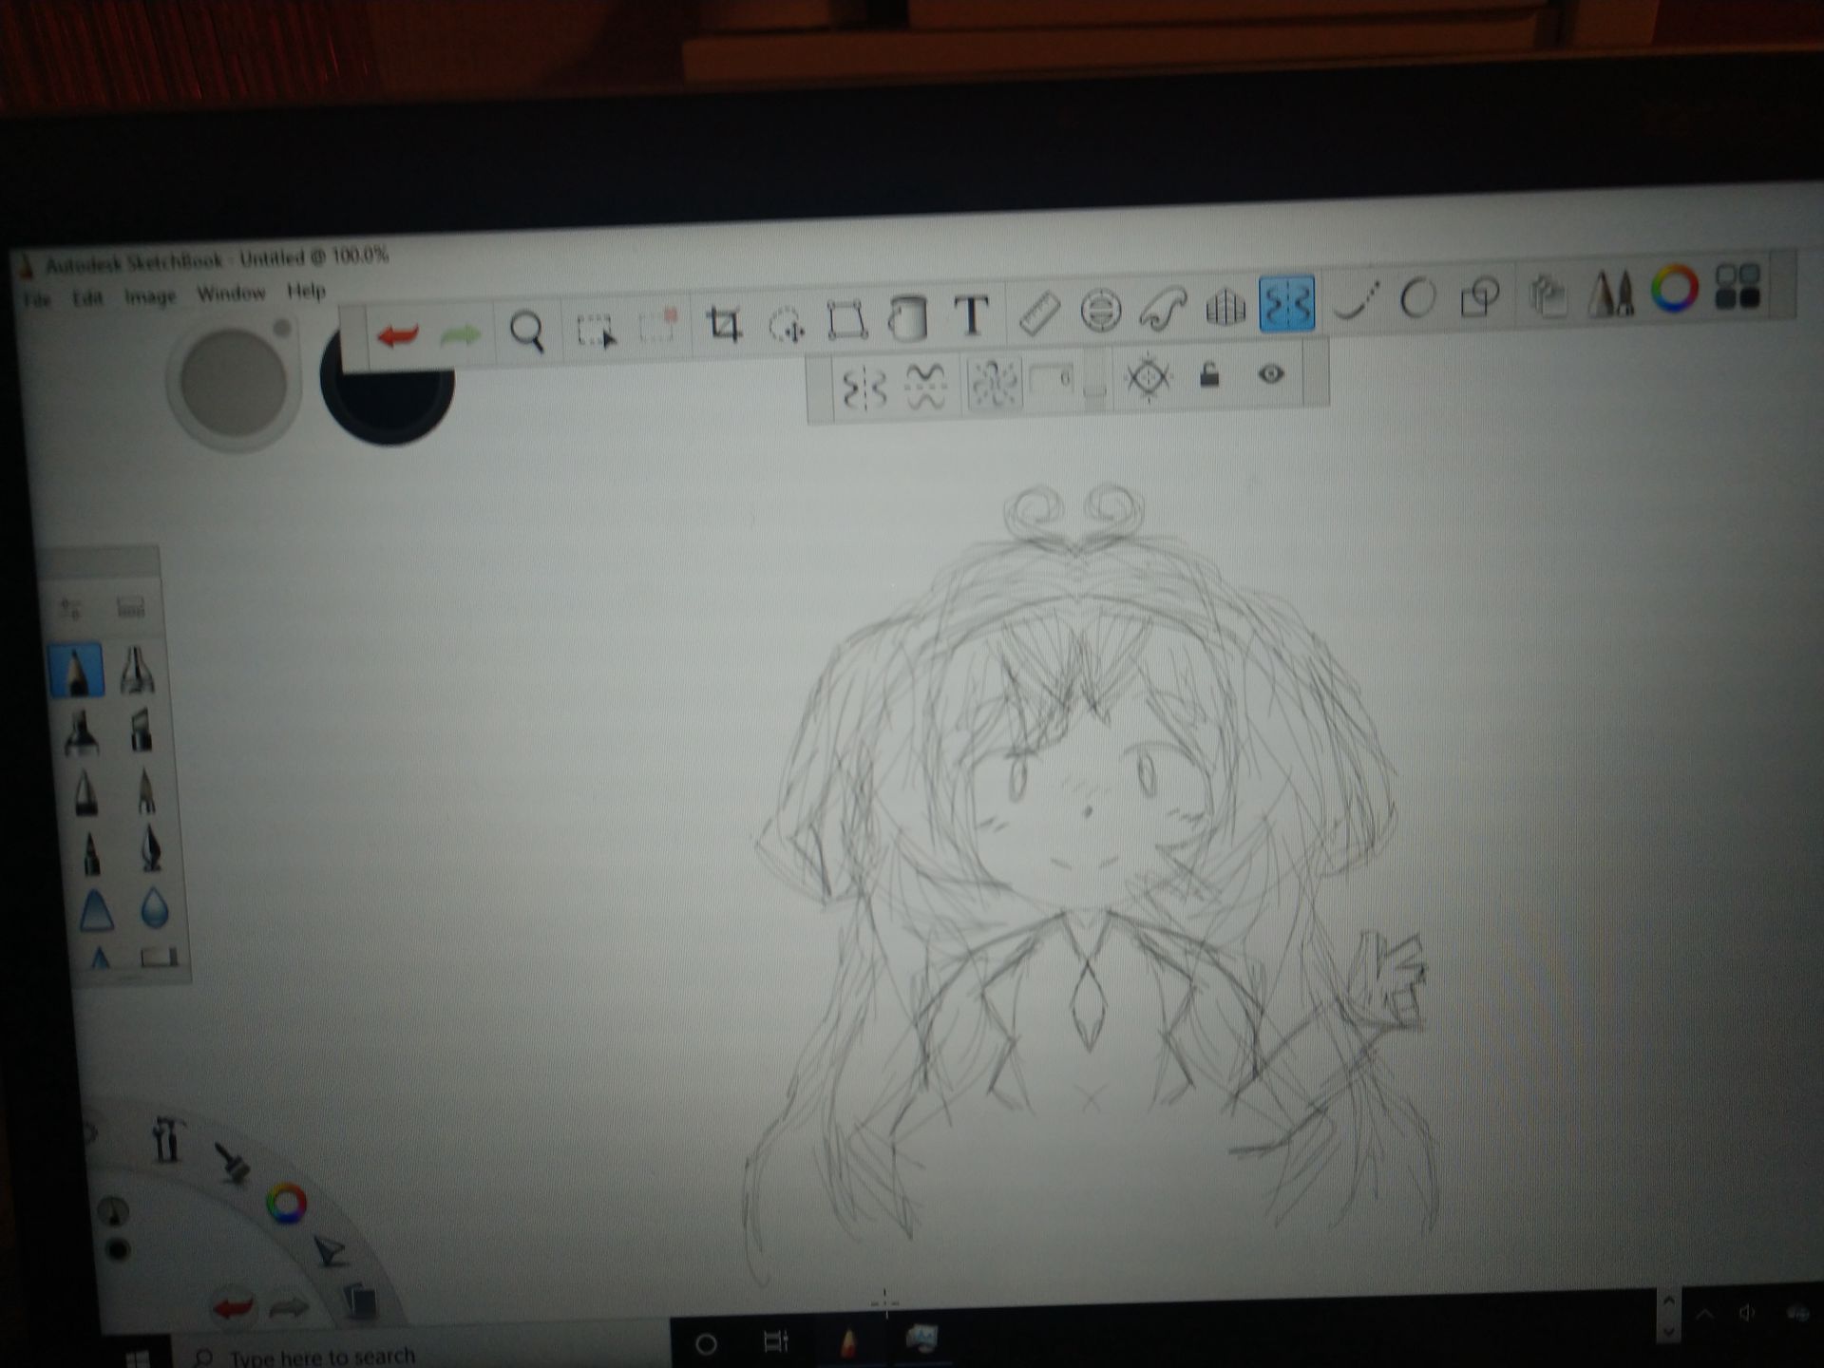Toggle symmetry line visibility eye
Viewport: 1824px width, 1368px height.
(1271, 373)
